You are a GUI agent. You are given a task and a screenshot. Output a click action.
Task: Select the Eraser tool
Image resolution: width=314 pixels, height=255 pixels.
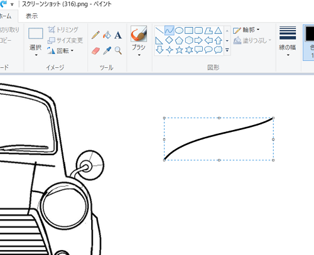coord(95,51)
